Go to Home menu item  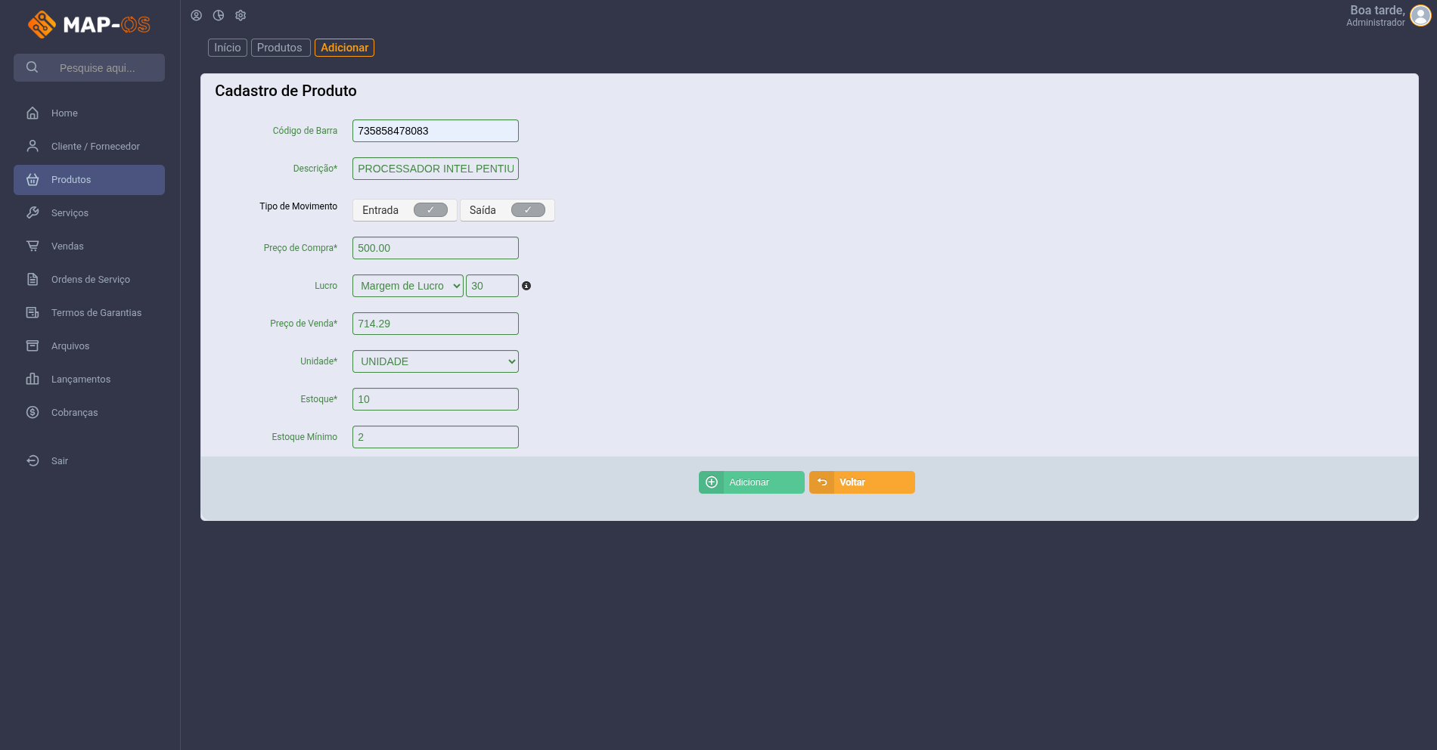(x=89, y=113)
